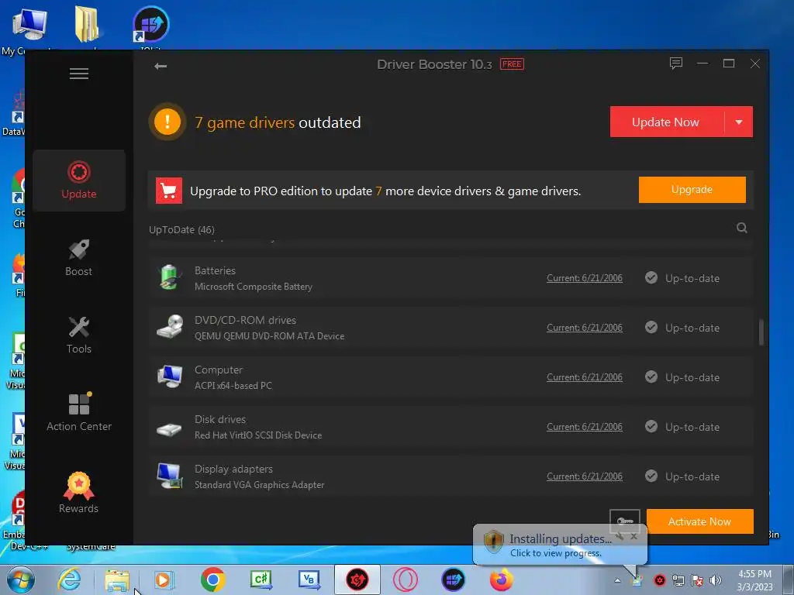Select the Update tab in sidebar
794x595 pixels.
click(79, 180)
